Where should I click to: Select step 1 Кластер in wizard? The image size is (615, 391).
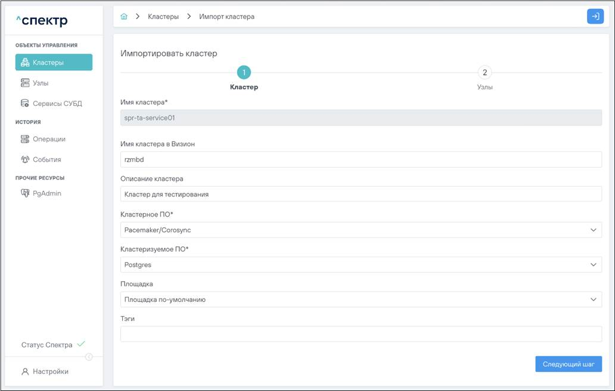[x=244, y=73]
